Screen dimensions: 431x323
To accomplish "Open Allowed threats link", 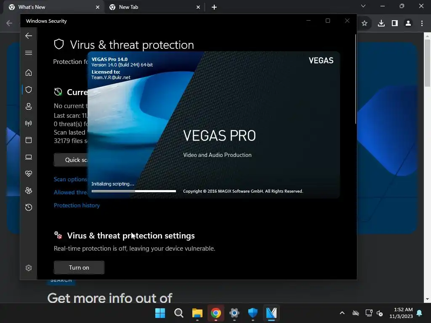I will click(x=71, y=192).
